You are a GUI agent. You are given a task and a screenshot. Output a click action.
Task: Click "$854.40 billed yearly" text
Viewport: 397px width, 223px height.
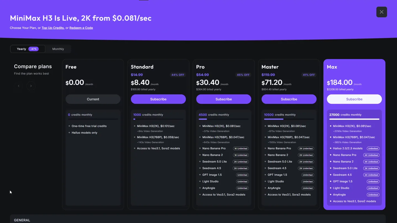274,89
